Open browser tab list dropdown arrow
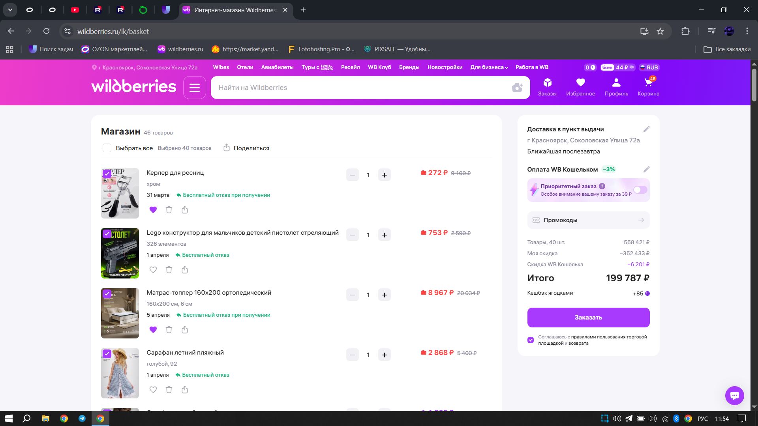Image resolution: width=758 pixels, height=426 pixels. [x=10, y=10]
